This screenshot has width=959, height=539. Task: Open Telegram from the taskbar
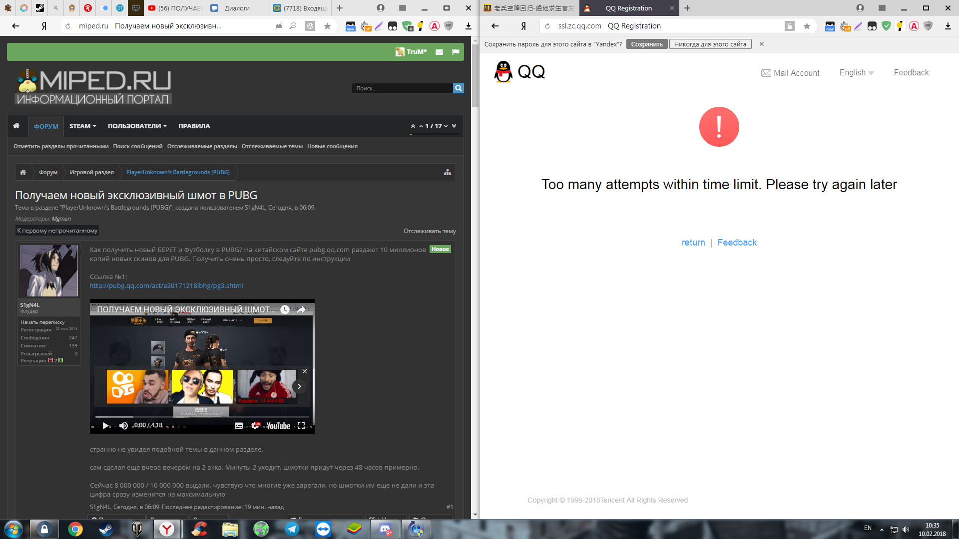click(292, 529)
